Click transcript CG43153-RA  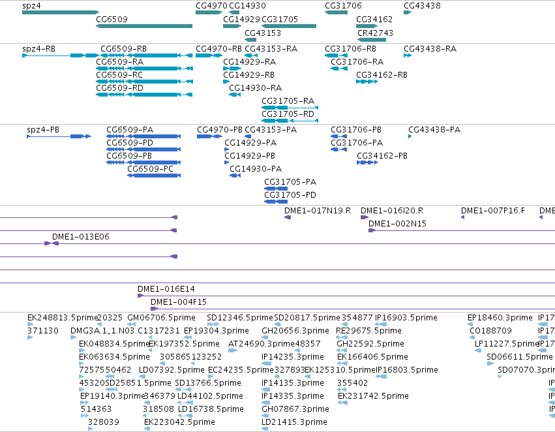pos(251,55)
